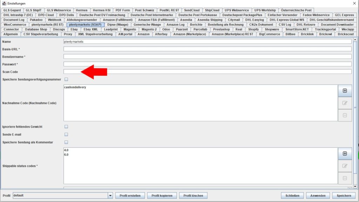Select status code 6.0 in list
This screenshot has height=202, width=359.
pyautogui.click(x=66, y=155)
